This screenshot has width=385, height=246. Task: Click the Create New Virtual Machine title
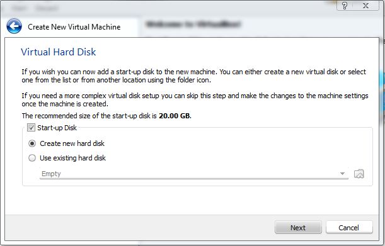coord(74,26)
